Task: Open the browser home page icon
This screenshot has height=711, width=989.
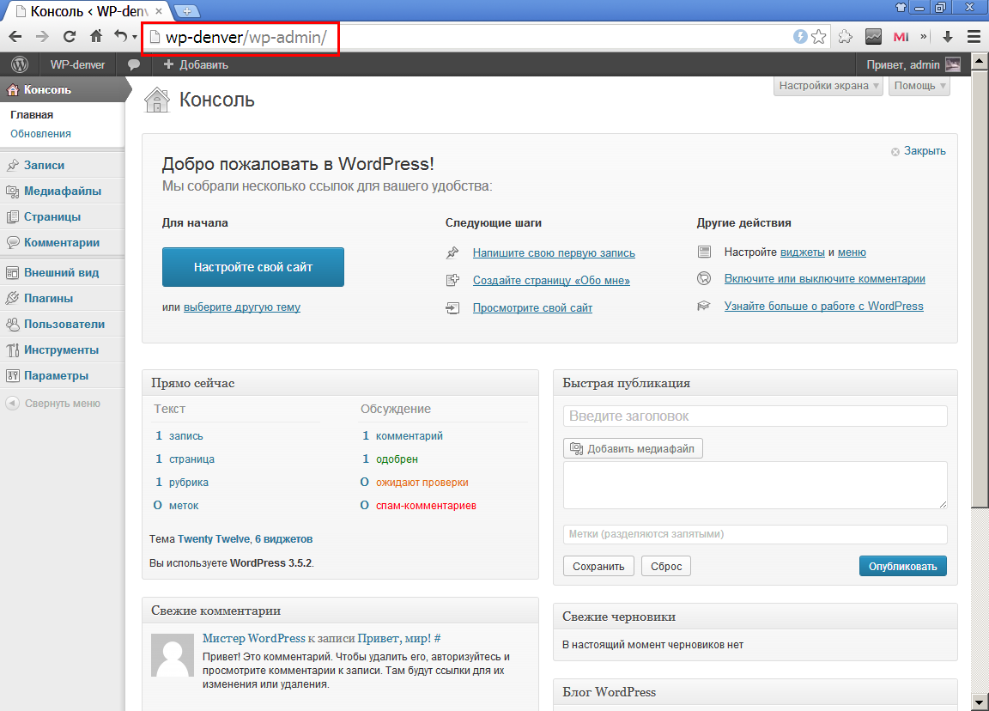Action: (96, 37)
